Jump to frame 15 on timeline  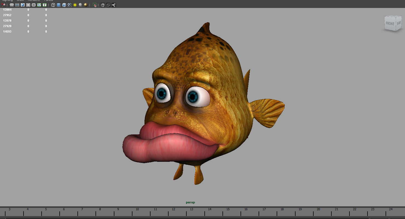pos(228,209)
